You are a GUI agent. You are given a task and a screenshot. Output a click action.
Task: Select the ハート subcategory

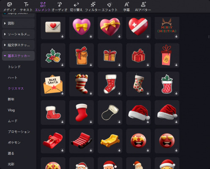pyautogui.click(x=13, y=78)
